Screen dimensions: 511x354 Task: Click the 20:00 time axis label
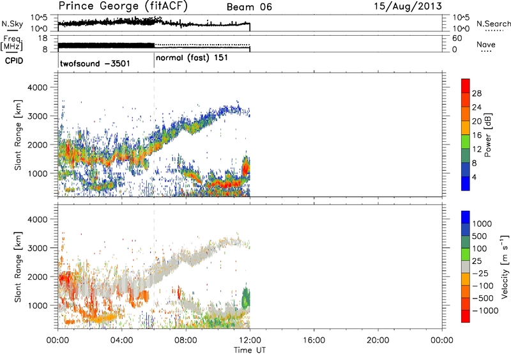(x=378, y=341)
